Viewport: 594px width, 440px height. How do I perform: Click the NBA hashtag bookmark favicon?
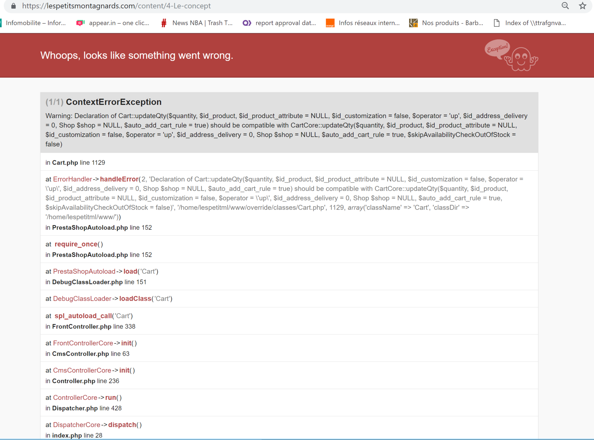click(x=164, y=23)
